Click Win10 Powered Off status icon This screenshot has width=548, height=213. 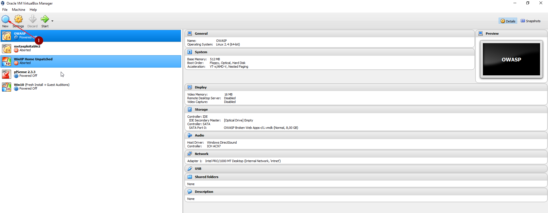[16, 89]
